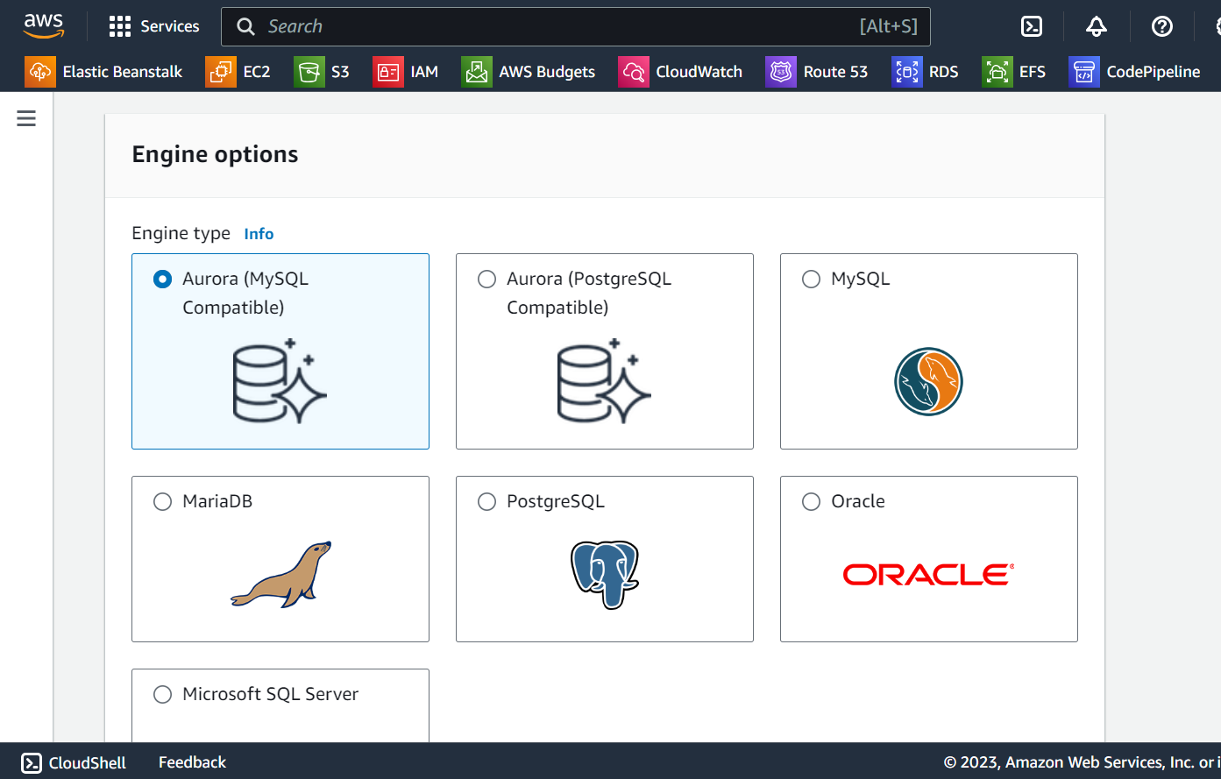Click the Engine options heading

tap(215, 154)
